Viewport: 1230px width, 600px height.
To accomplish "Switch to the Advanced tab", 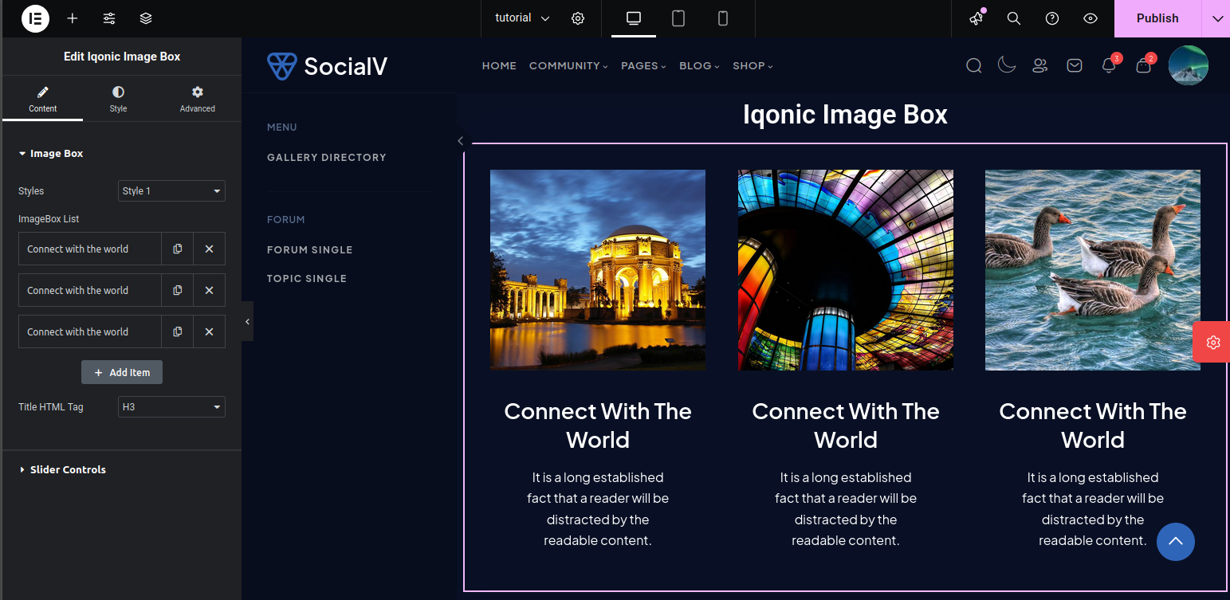I will coord(198,99).
